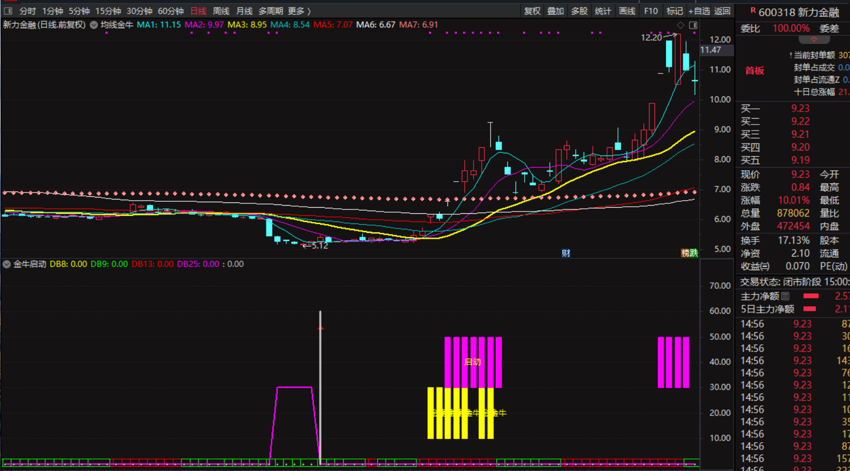Viewport: 850px width, 471px height.
Task: Click the 财 financial marker icon
Action: [566, 253]
